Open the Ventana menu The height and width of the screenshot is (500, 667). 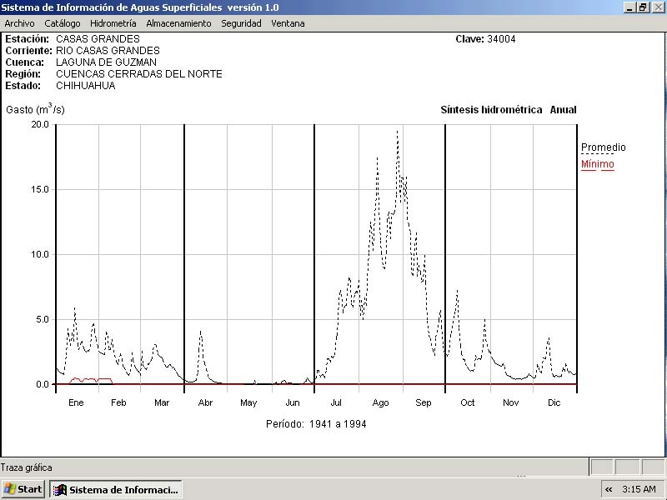click(x=288, y=23)
